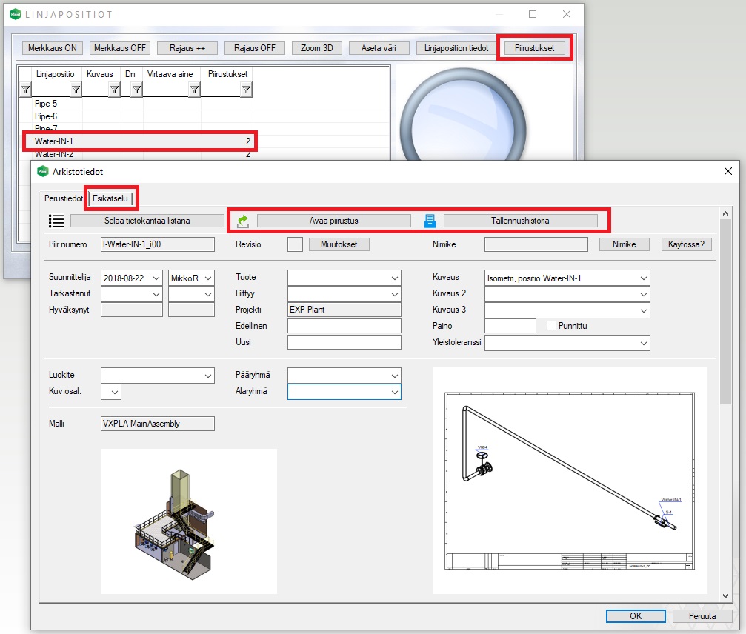The image size is (746, 634).
Task: Open the Kuvaus column filter icon
Action: tap(114, 90)
